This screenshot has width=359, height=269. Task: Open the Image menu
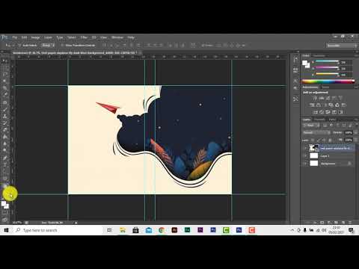35,37
